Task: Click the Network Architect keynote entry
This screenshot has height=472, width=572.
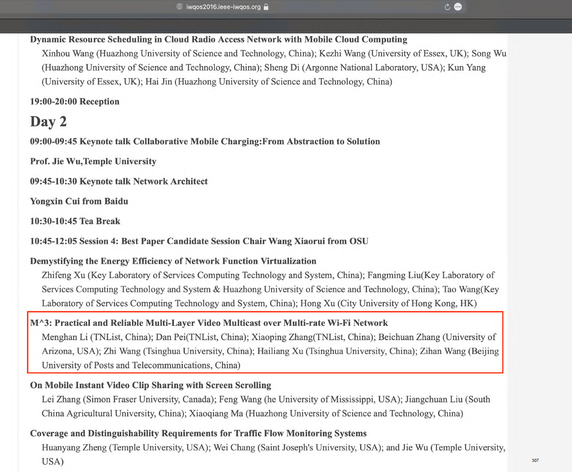Action: 119,181
